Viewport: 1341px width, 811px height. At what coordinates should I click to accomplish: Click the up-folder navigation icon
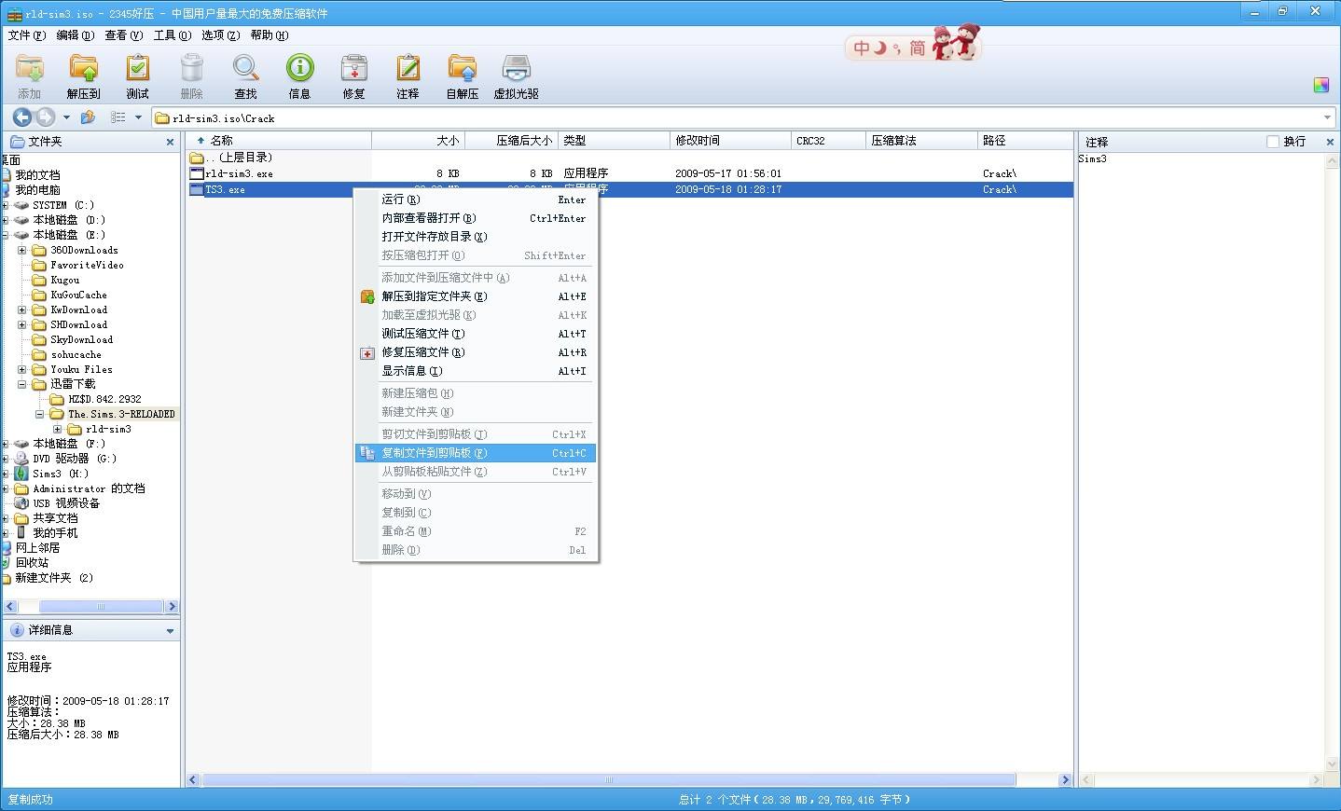[x=88, y=117]
